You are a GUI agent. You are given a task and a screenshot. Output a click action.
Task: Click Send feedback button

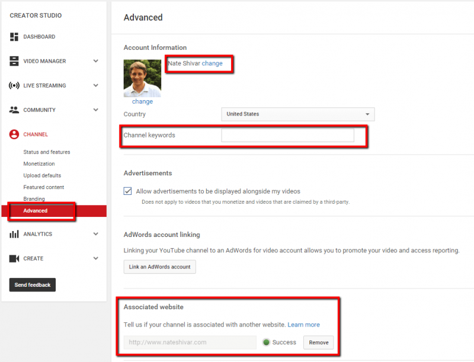point(33,284)
